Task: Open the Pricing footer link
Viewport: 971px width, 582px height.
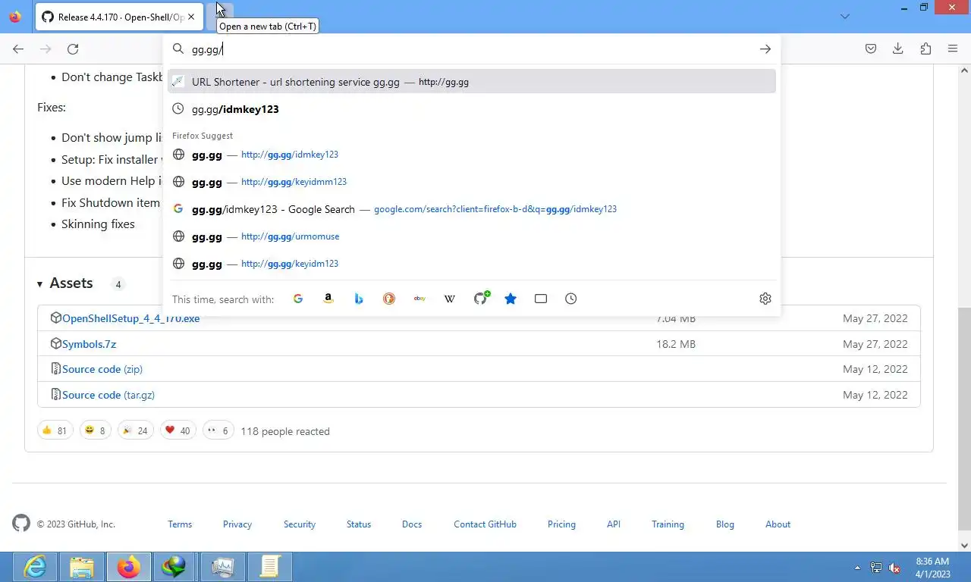Action: [561, 524]
